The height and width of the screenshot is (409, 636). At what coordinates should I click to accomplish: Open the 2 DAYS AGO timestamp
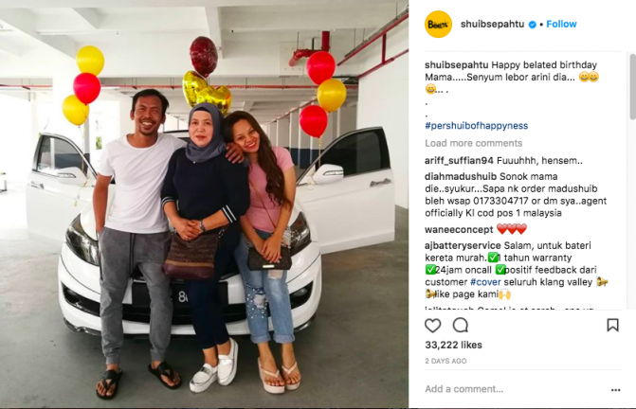445,362
